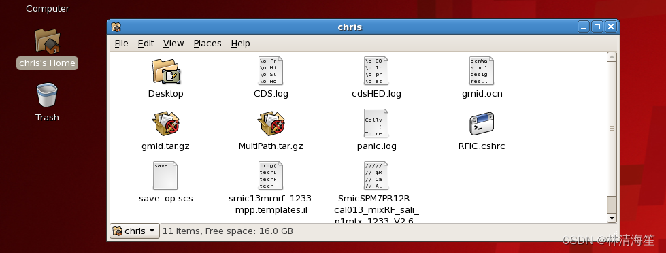Open the View menu
The image size is (666, 253).
(x=173, y=44)
